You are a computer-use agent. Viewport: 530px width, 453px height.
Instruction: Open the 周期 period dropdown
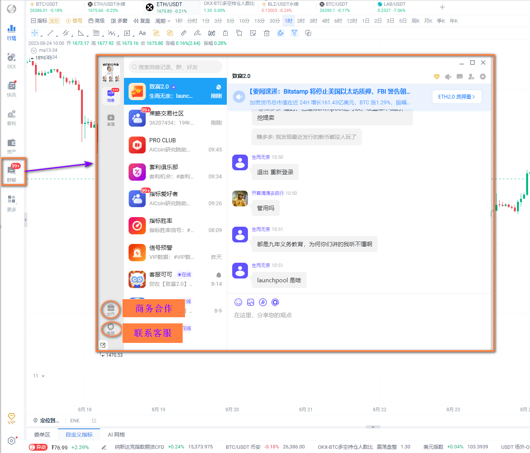[x=163, y=21]
